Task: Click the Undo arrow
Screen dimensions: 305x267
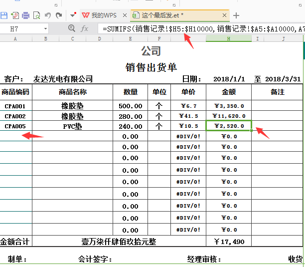Action: [x=48, y=15]
